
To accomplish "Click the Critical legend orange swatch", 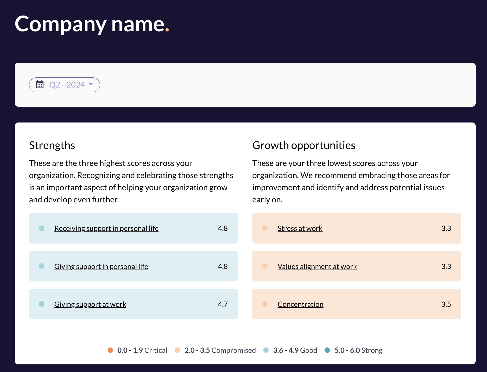I will tap(110, 350).
